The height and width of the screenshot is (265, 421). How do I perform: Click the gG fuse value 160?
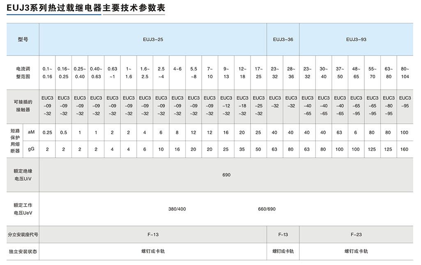(x=405, y=149)
